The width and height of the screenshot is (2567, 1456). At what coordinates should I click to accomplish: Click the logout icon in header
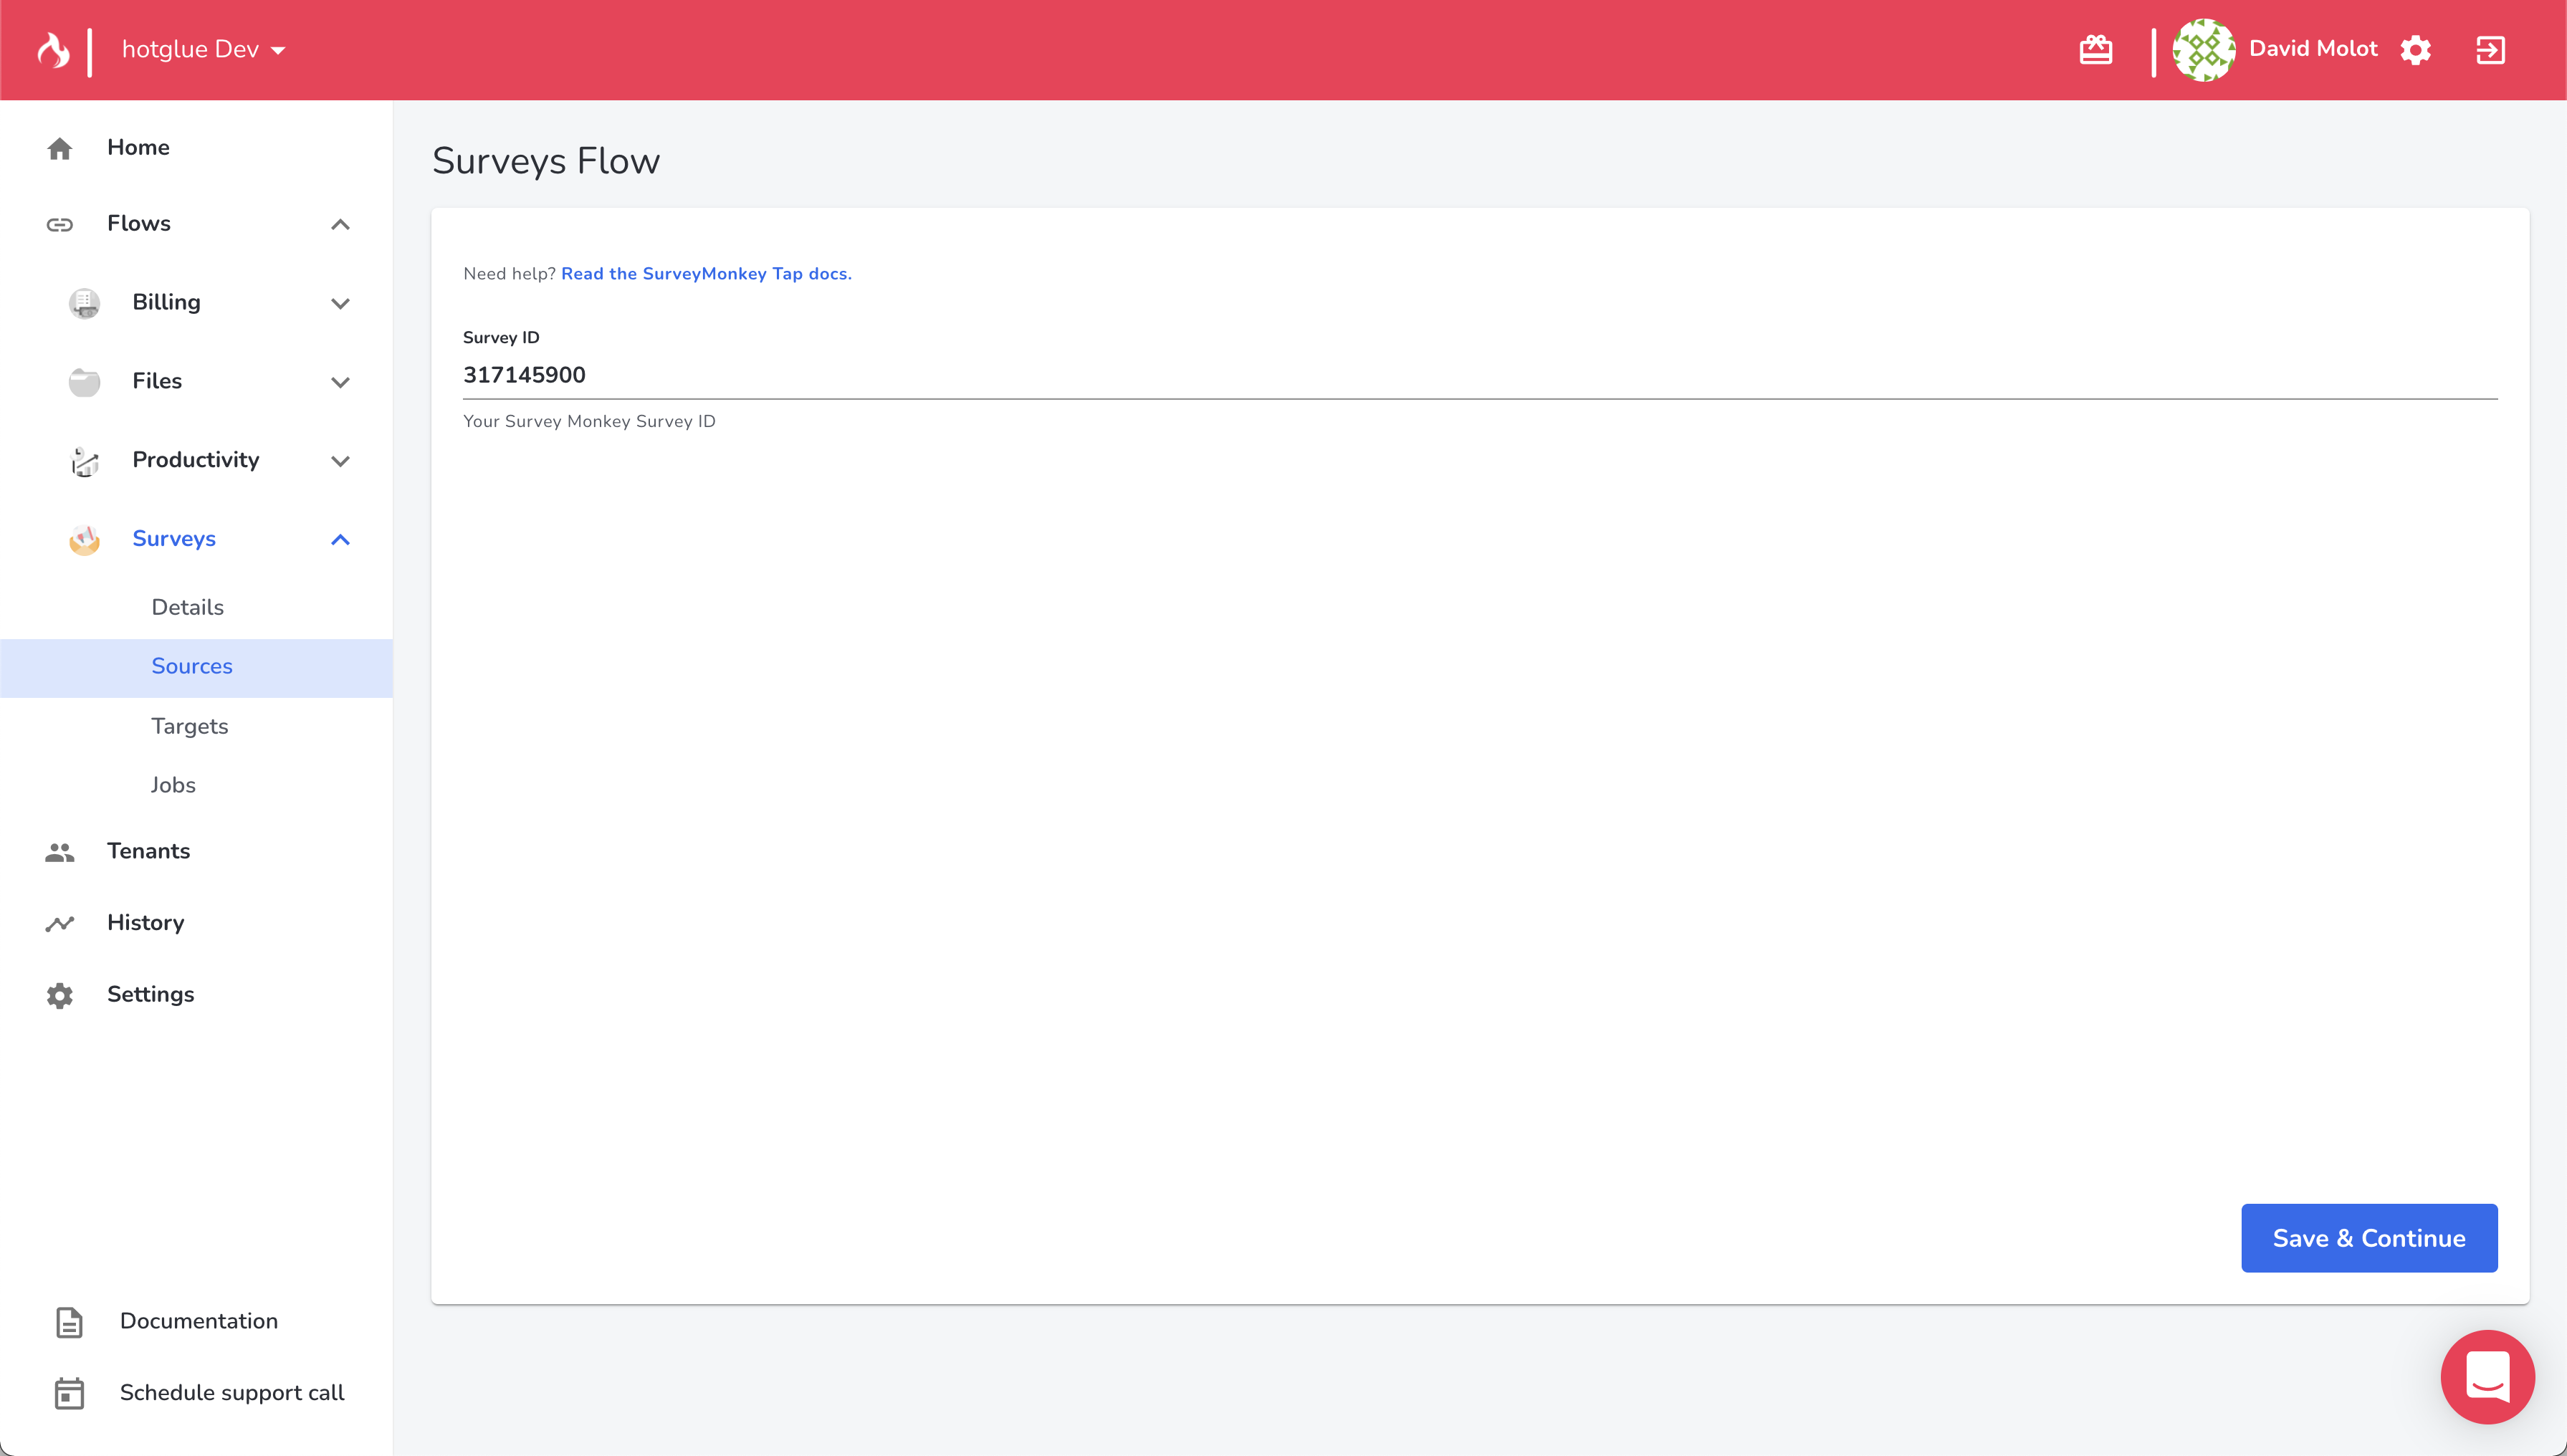coord(2490,50)
